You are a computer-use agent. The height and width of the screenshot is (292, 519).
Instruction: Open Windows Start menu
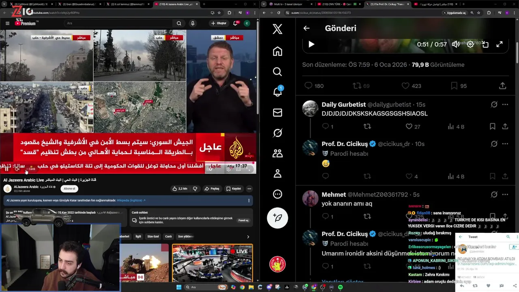click(179, 287)
